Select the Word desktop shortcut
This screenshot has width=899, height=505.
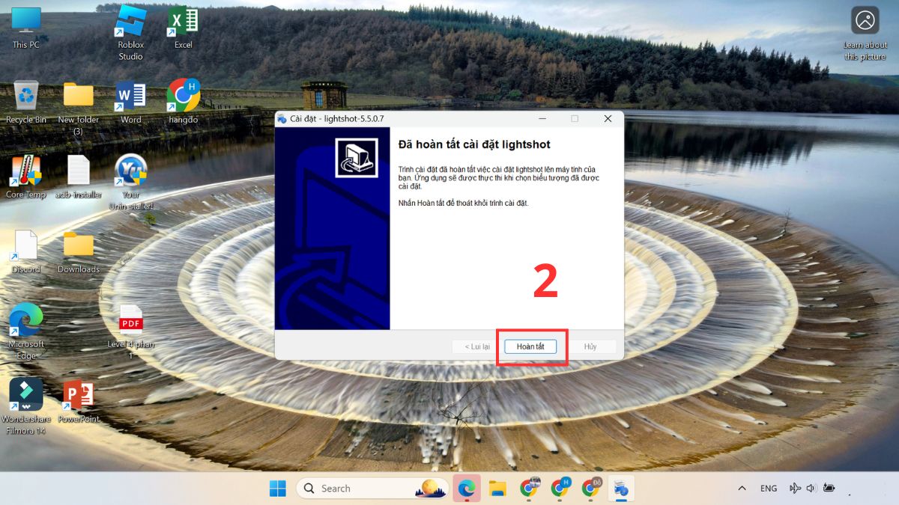(130, 102)
